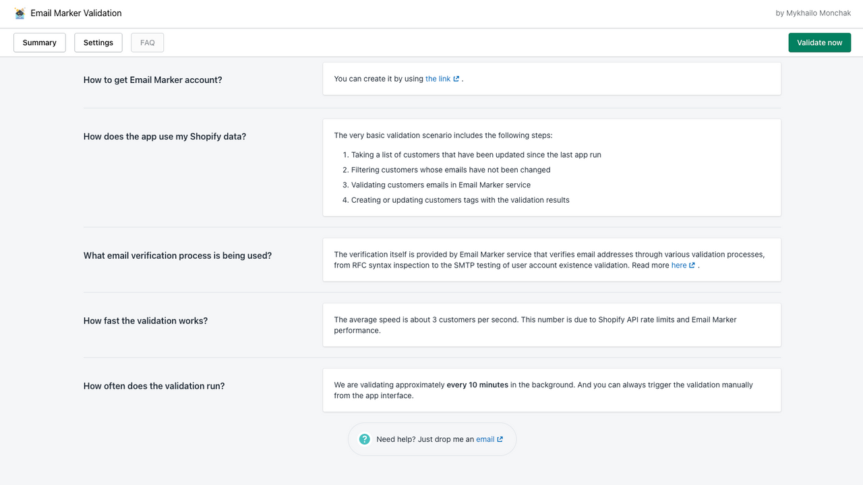The width and height of the screenshot is (863, 485).
Task: Click the Validate now button
Action: pyautogui.click(x=820, y=42)
